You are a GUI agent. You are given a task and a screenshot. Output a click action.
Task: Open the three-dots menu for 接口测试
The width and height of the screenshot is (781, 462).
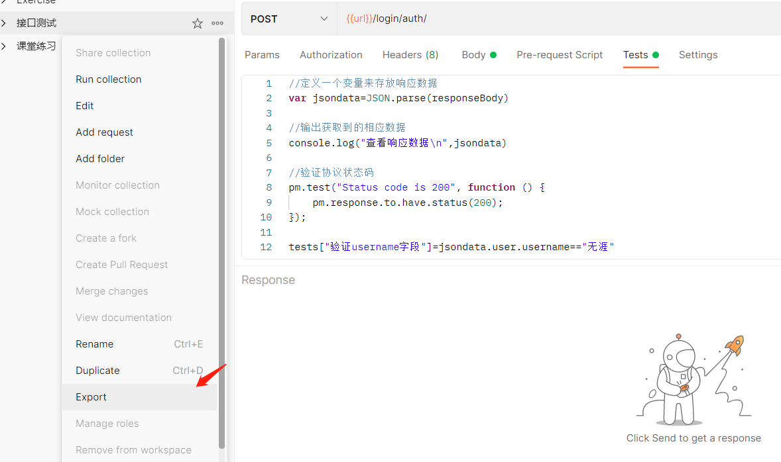pyautogui.click(x=217, y=23)
